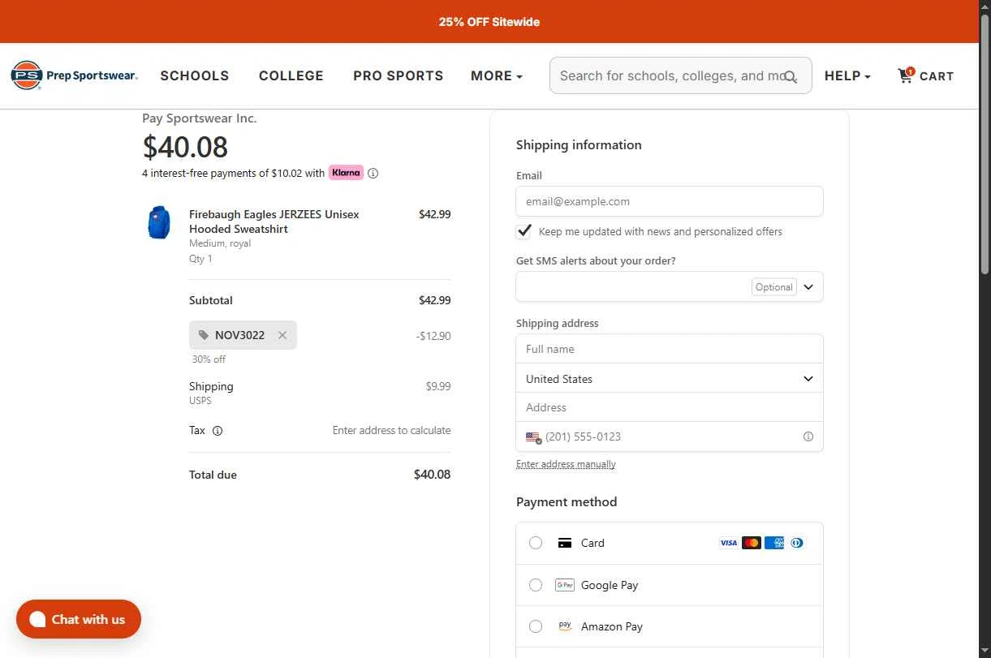This screenshot has width=991, height=658.
Task: Open the MORE dropdown menu
Action: coord(497,75)
